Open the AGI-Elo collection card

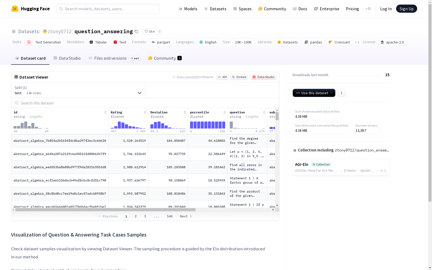(x=341, y=167)
